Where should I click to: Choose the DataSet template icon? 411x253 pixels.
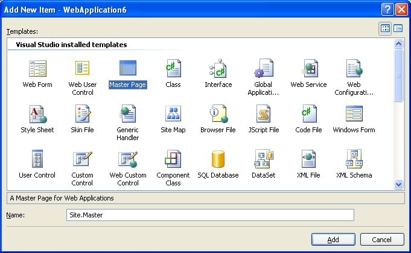pos(263,159)
